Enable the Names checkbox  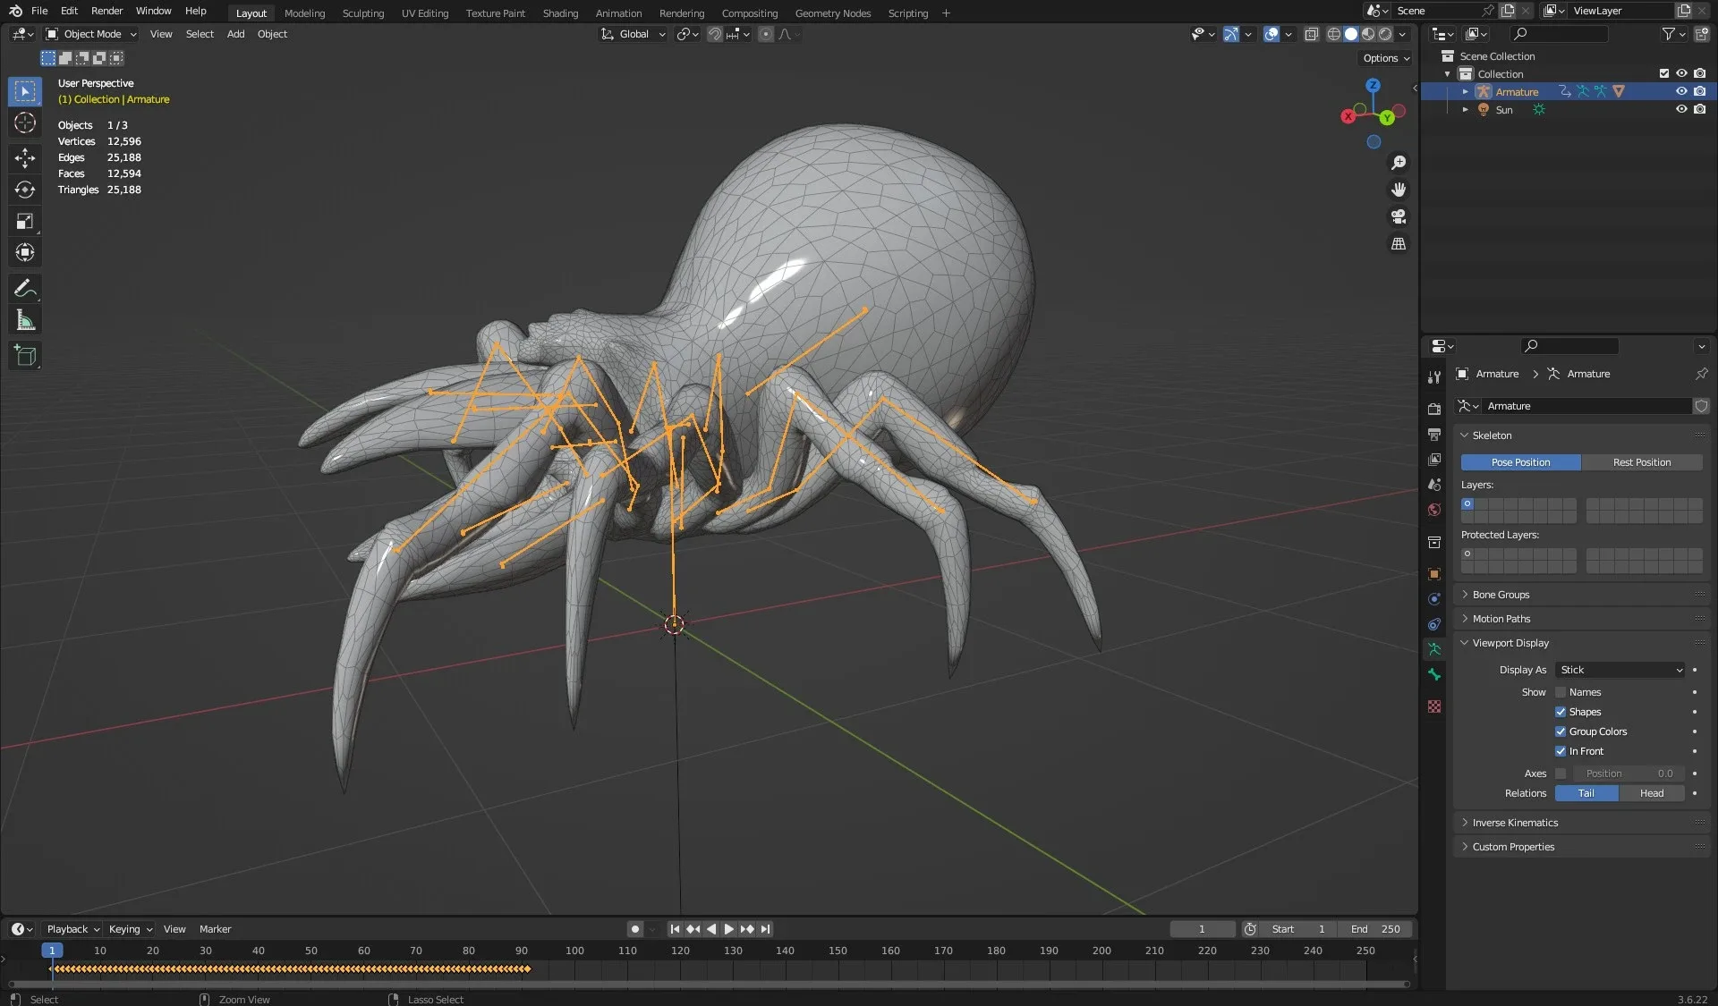pos(1561,692)
